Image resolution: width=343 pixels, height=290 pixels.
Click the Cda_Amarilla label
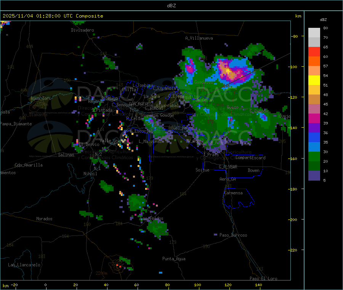click(x=29, y=165)
